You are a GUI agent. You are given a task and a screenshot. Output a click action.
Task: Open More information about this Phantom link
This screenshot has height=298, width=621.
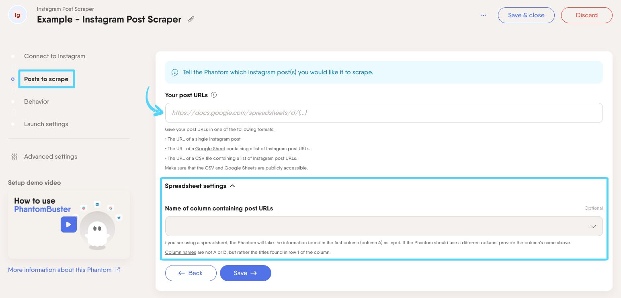tap(60, 270)
